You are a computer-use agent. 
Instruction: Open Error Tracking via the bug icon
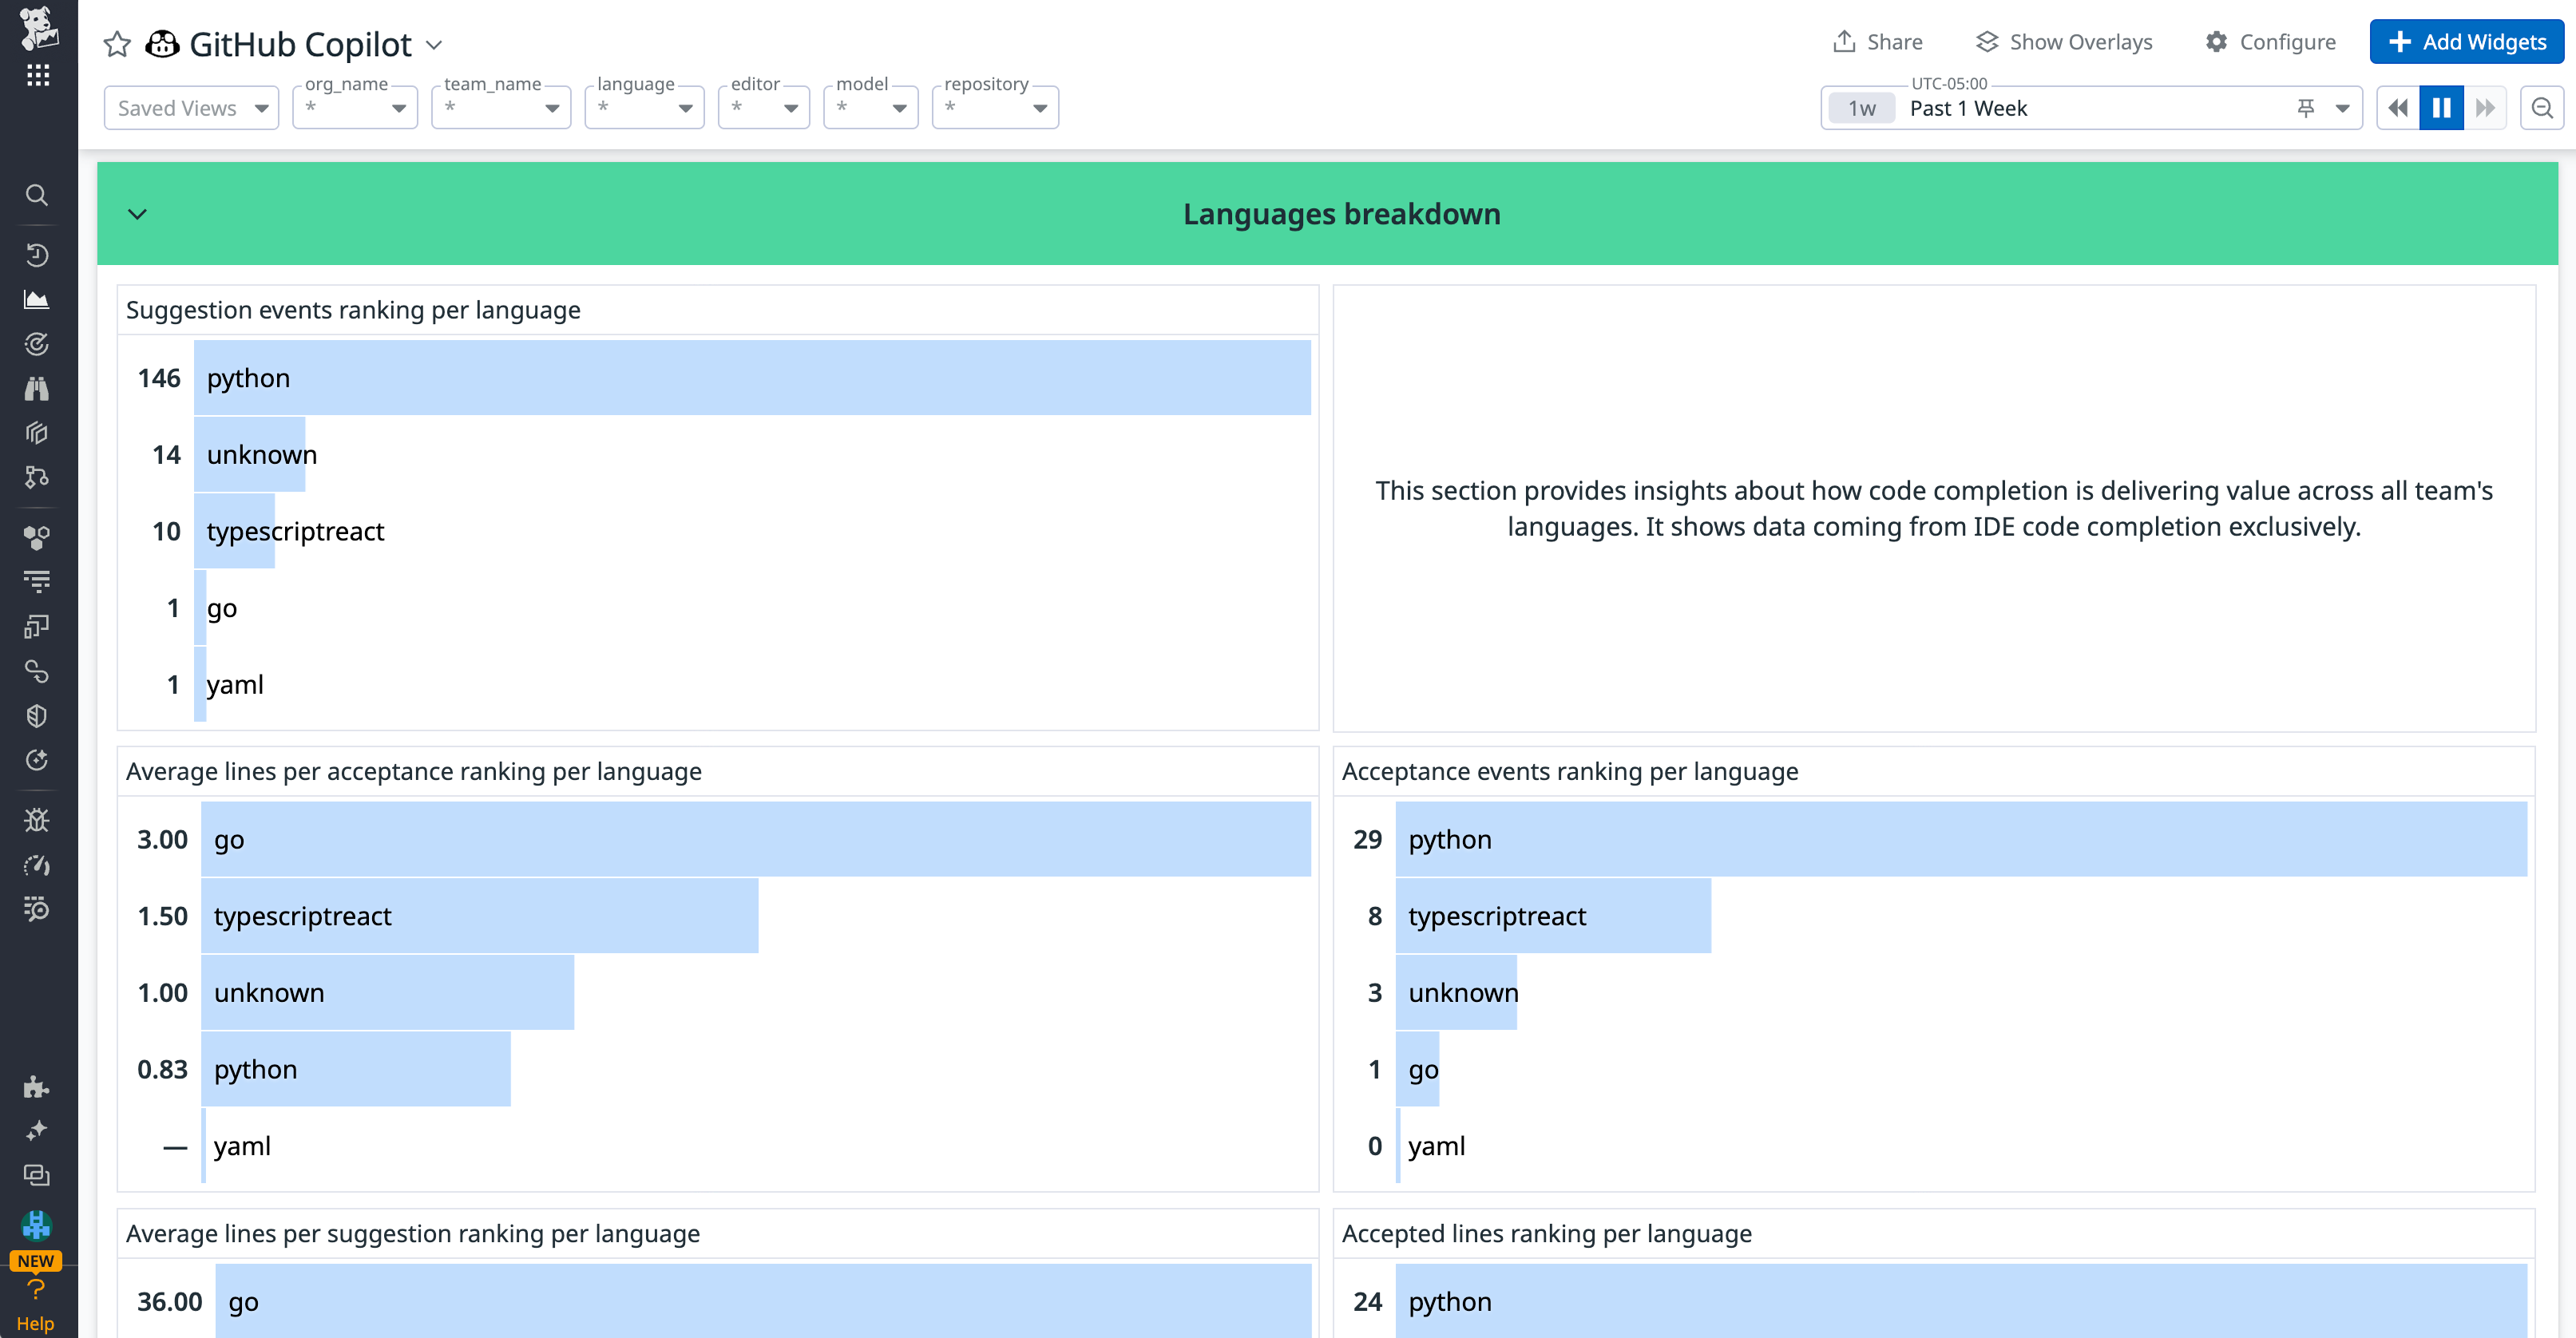[37, 819]
